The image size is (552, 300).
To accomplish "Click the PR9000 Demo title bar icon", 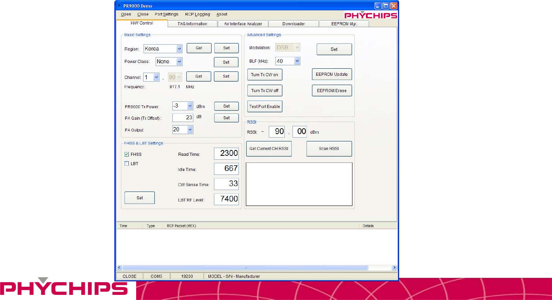I will coord(119,6).
